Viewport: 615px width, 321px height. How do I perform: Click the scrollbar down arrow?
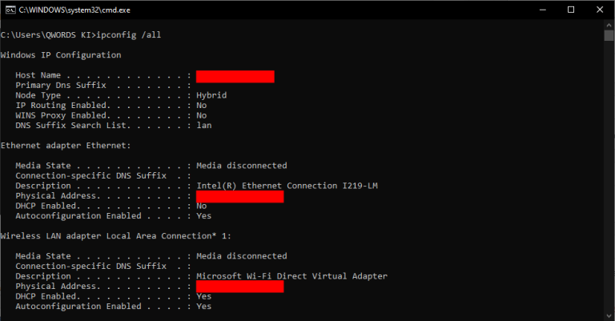pyautogui.click(x=609, y=314)
